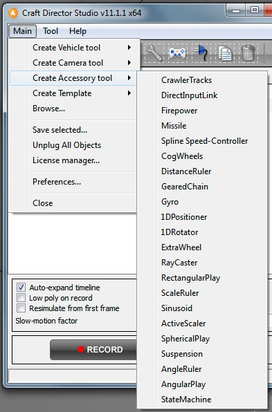This screenshot has width=272, height=412.
Task: Open the game controller input settings icon
Action: 178,53
